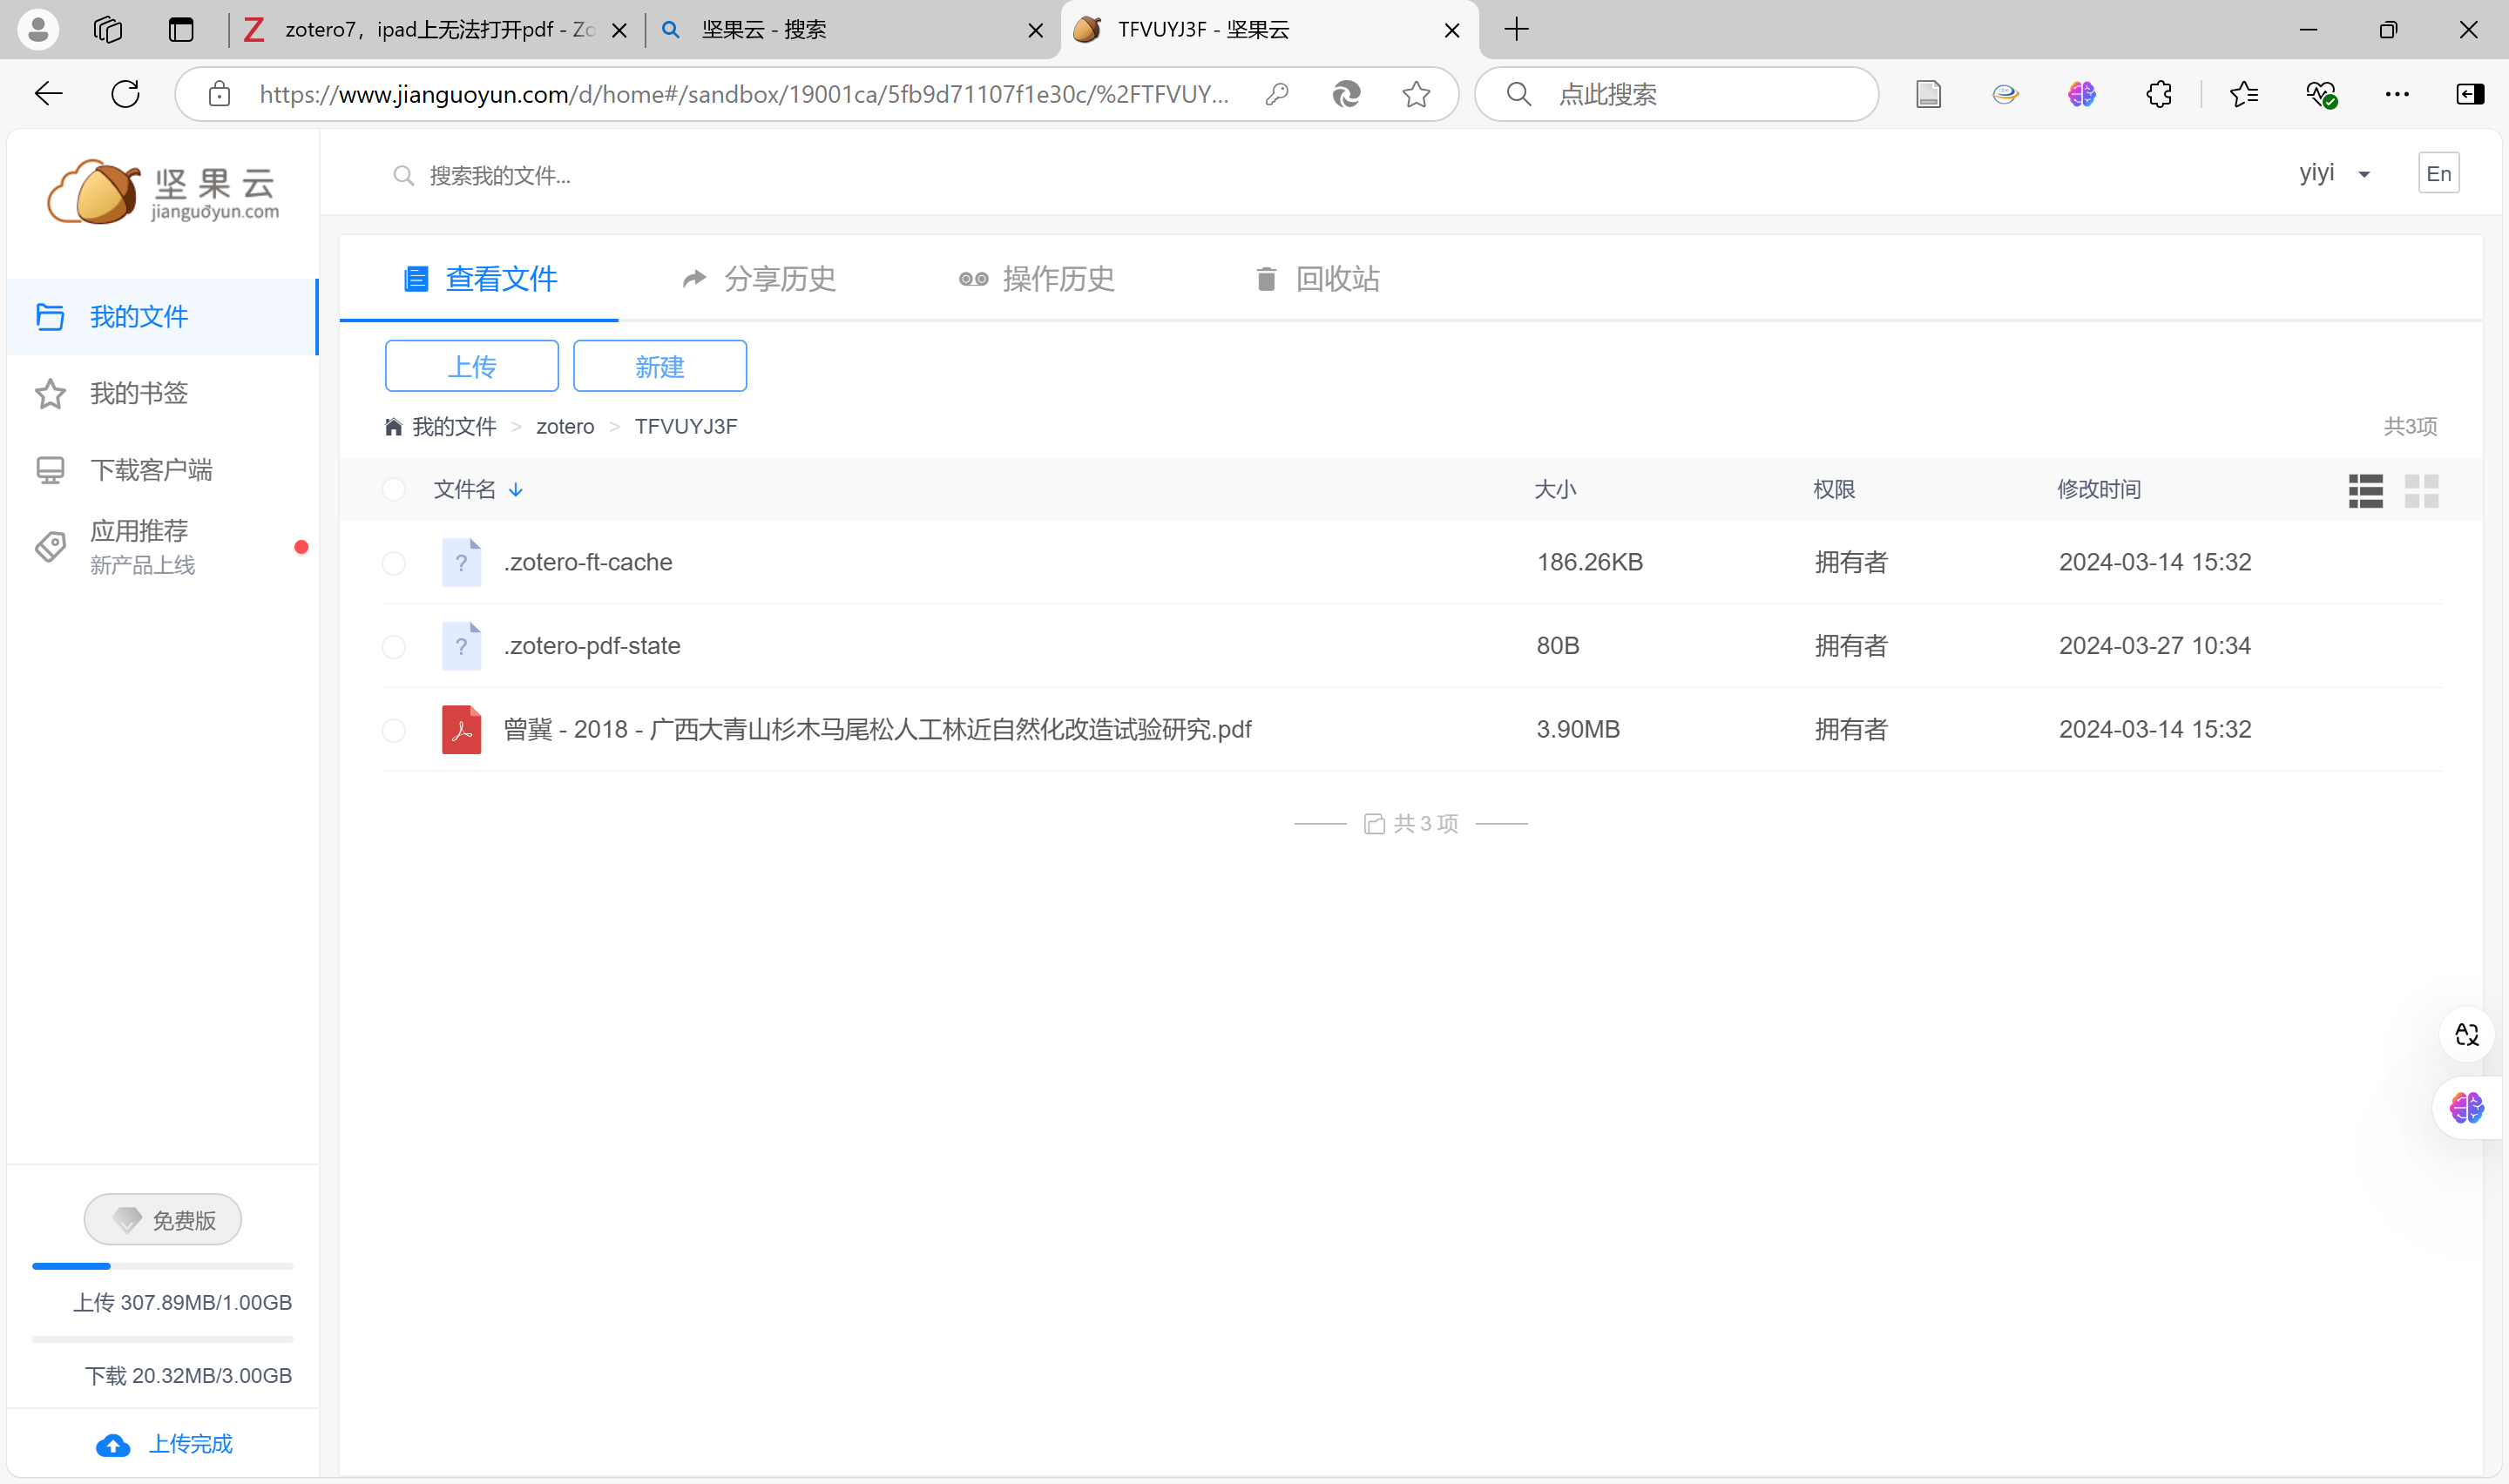2509x1484 pixels.
Task: Click the PDF file icon for 曾冀 paper
Action: point(461,729)
